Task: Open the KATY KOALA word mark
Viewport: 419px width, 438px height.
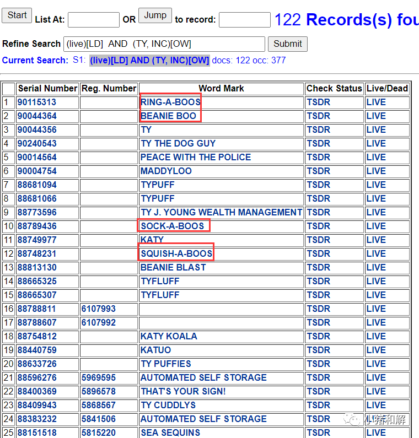Action: 169,336
